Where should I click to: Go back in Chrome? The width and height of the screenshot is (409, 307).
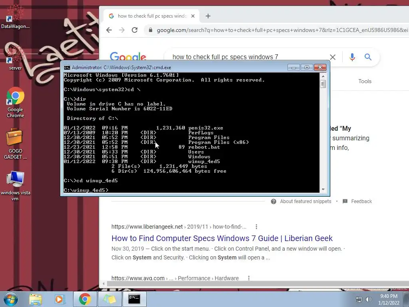[x=109, y=30]
